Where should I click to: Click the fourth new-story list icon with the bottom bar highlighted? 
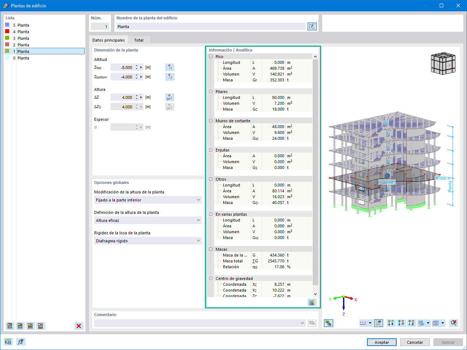(x=40, y=326)
